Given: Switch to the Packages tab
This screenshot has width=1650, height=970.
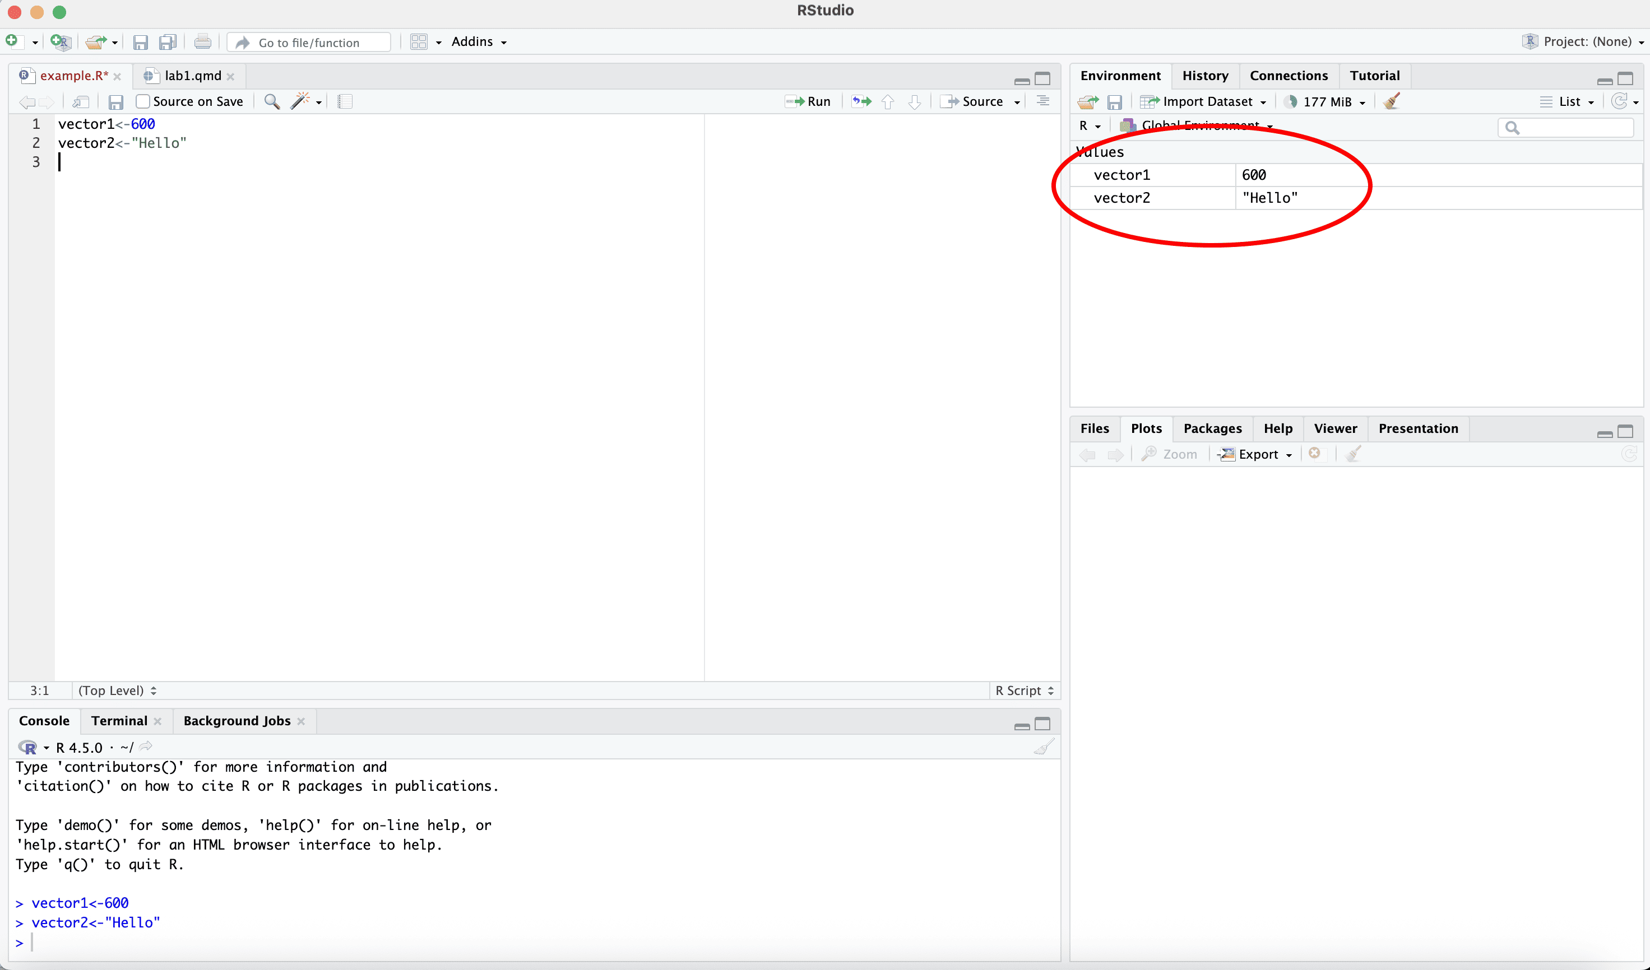Looking at the screenshot, I should pos(1212,428).
